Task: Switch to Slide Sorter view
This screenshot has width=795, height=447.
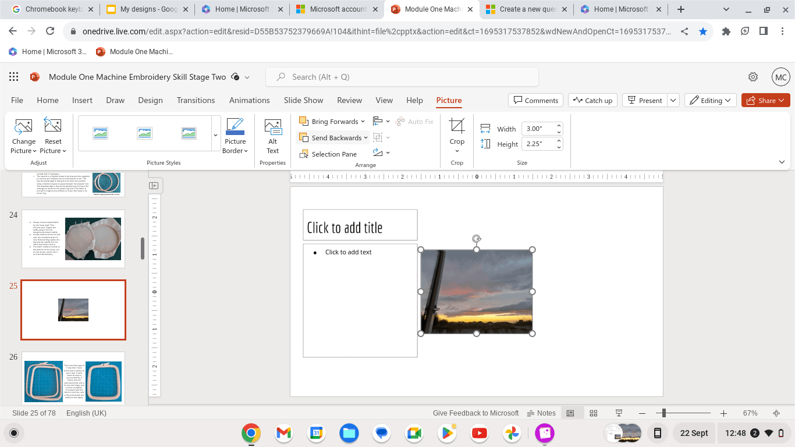Action: (594, 413)
